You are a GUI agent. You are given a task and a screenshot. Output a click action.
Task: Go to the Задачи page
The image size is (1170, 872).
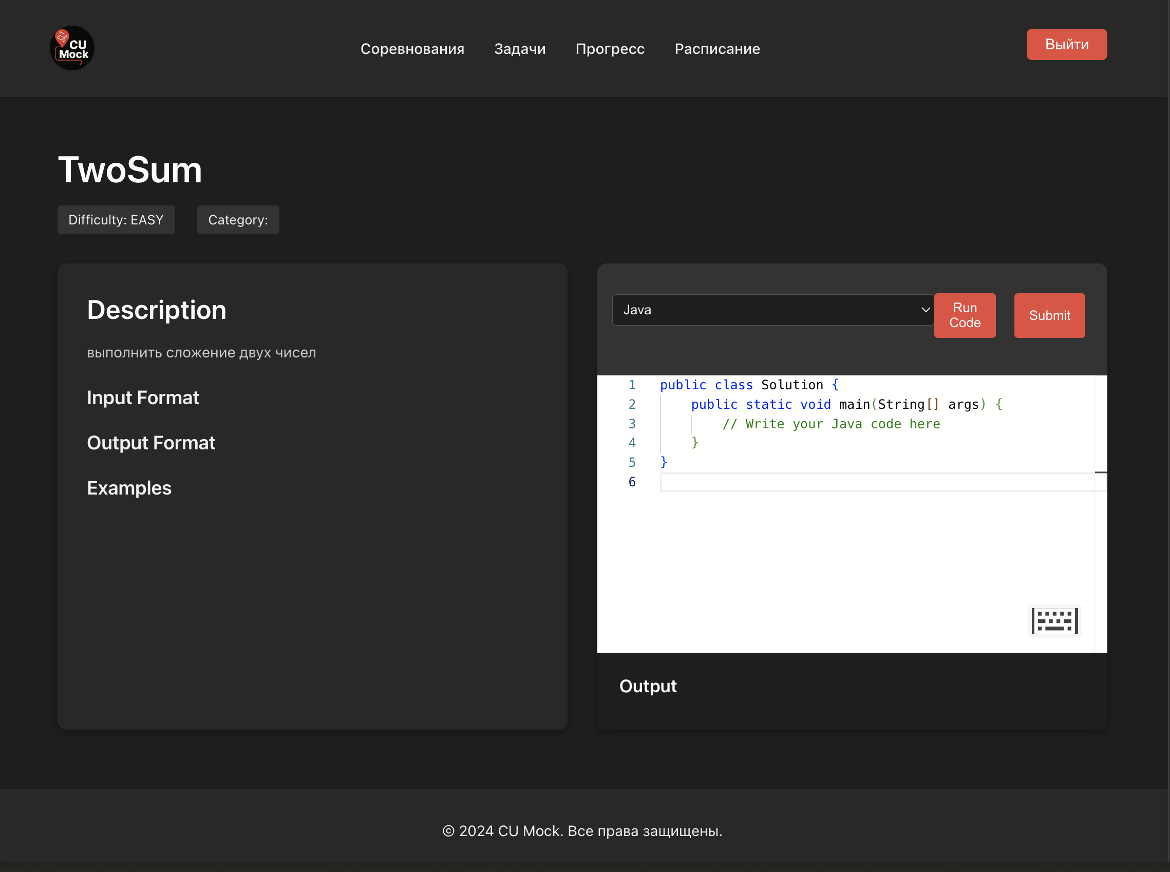[x=520, y=49]
